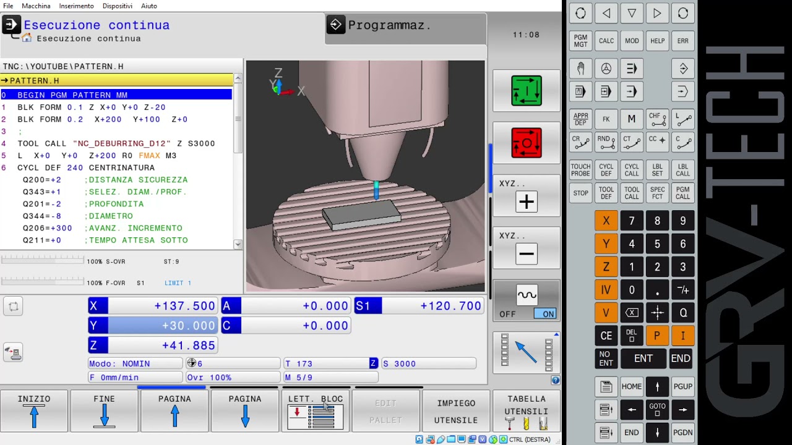Open the File menu
Viewport: 792px width, 445px height.
click(8, 6)
